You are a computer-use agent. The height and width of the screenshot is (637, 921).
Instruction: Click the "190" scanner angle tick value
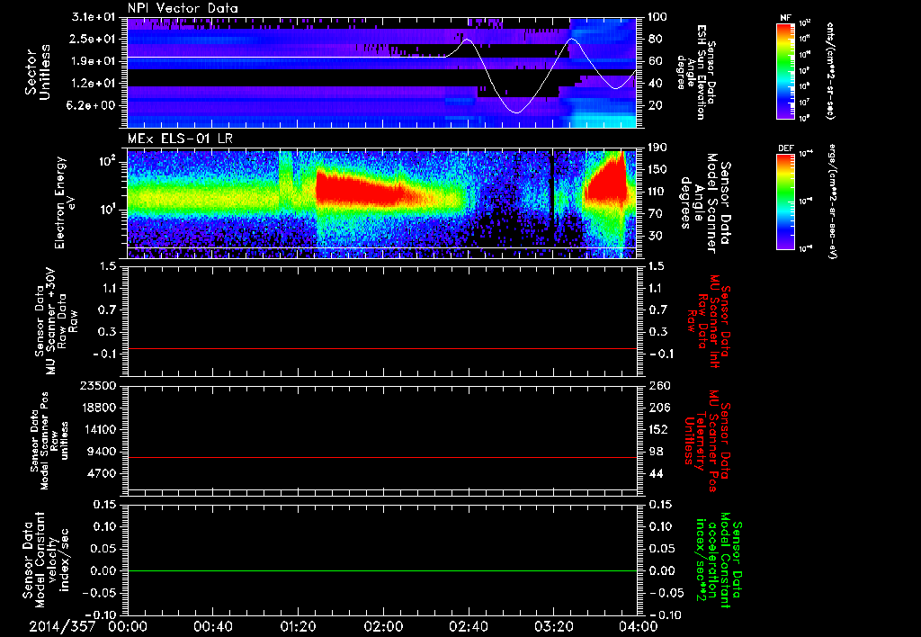(657, 148)
